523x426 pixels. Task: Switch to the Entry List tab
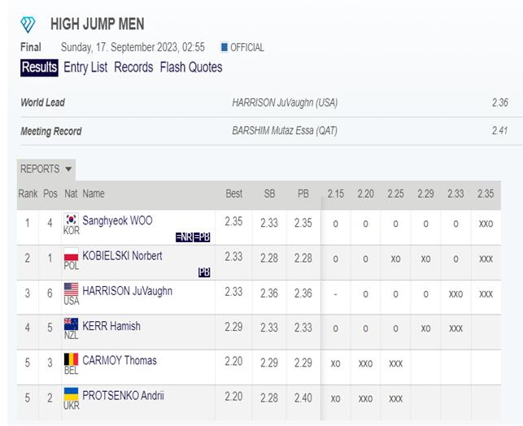coord(85,67)
